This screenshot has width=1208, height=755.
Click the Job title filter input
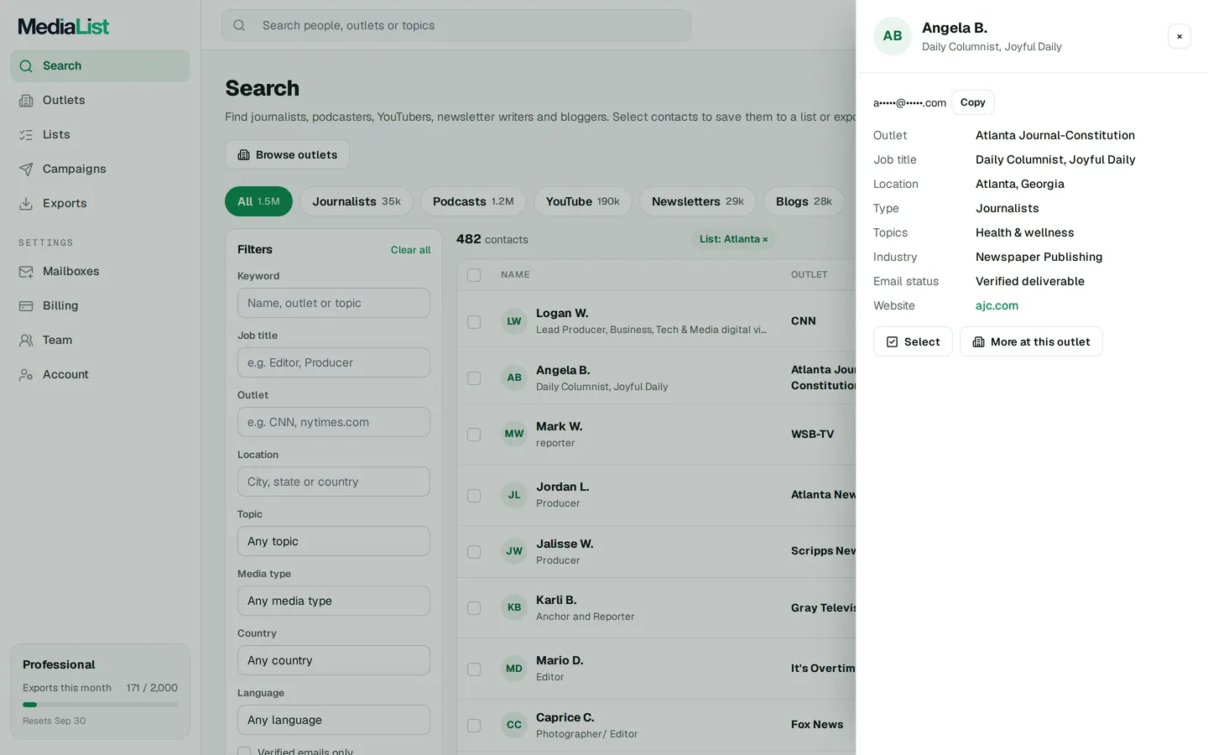(334, 362)
